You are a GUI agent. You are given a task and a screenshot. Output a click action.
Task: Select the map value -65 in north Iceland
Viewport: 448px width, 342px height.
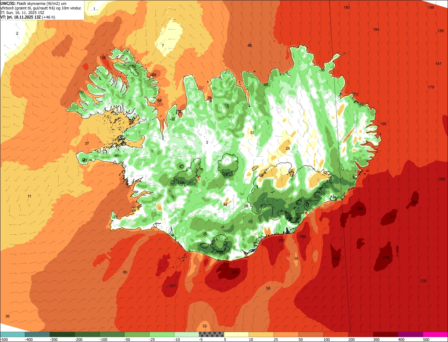coord(266,85)
